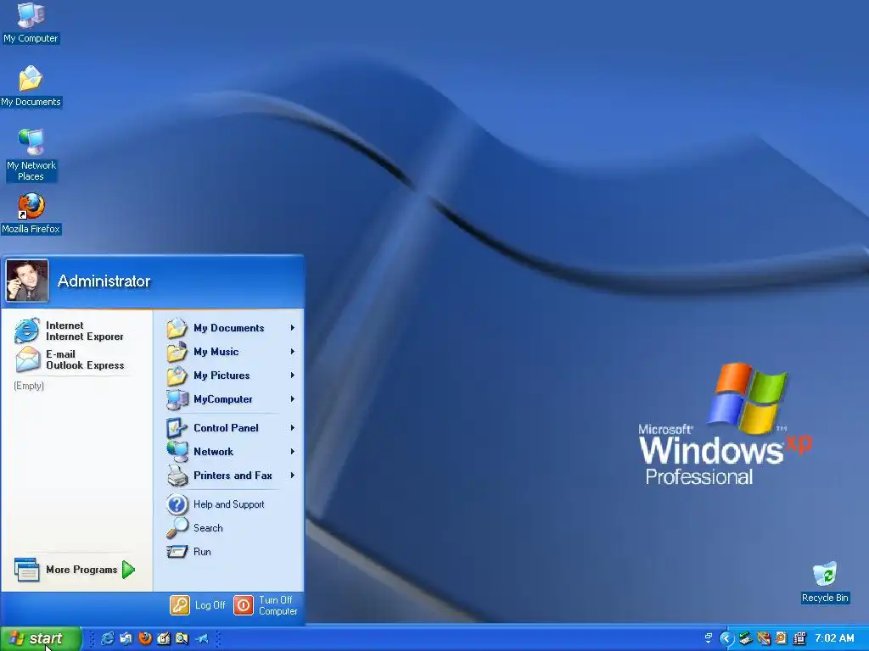The width and height of the screenshot is (869, 651).
Task: Click the Start button on the taskbar
Action: 41,638
